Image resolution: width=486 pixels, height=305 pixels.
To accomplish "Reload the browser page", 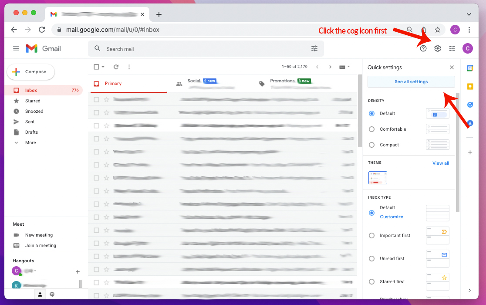I will (x=42, y=30).
